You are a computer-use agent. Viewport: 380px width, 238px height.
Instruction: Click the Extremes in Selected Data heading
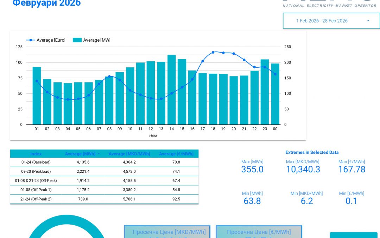coord(312,152)
